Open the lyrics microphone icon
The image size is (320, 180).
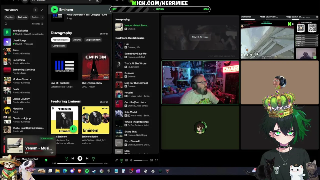pos(116,160)
